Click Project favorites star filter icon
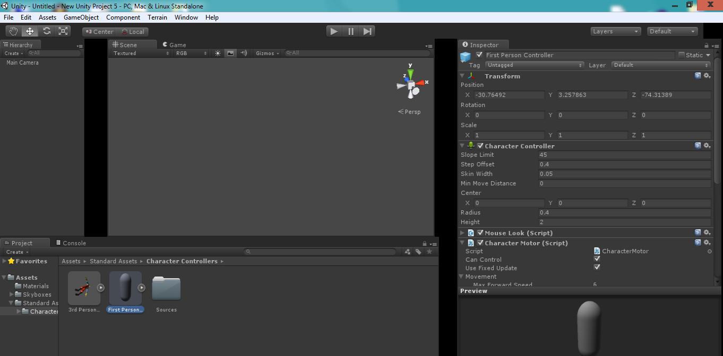This screenshot has width=723, height=356. pyautogui.click(x=429, y=252)
